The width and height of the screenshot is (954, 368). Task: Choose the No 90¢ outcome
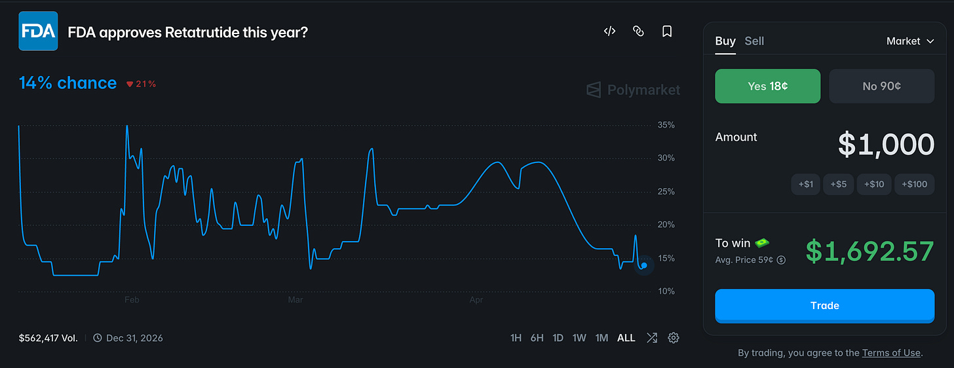(x=882, y=86)
